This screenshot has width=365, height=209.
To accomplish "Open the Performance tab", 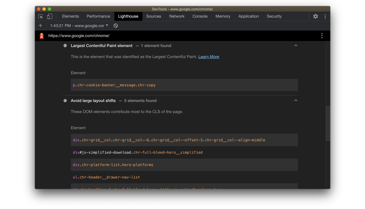I will (x=98, y=16).
